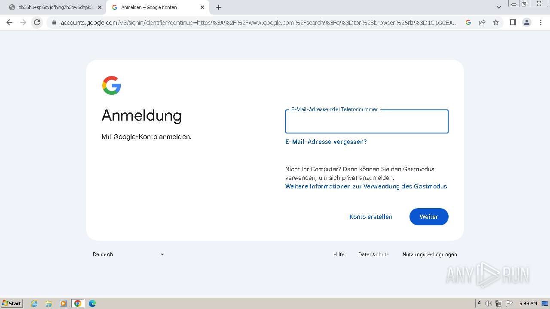550x309 pixels.
Task: Click the Weiter button
Action: coord(429,217)
